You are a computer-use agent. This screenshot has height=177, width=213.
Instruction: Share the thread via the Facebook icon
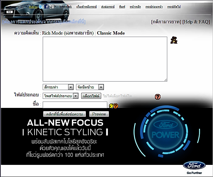(x=46, y=7)
